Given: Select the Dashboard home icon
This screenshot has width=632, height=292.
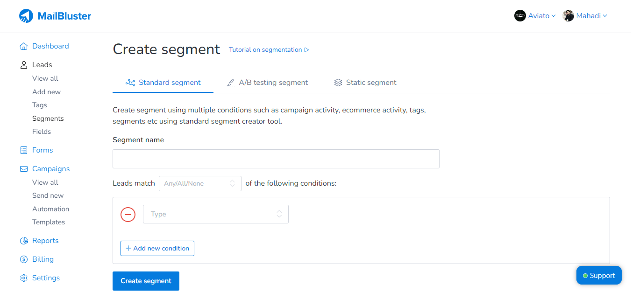Looking at the screenshot, I should [x=24, y=46].
